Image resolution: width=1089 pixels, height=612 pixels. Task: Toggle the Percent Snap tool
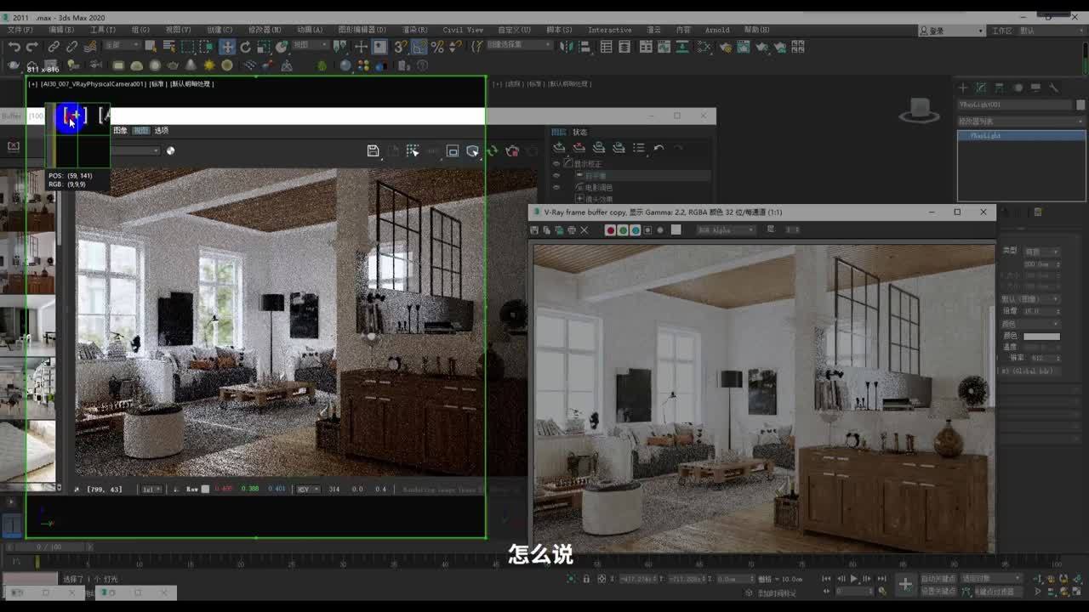point(436,48)
